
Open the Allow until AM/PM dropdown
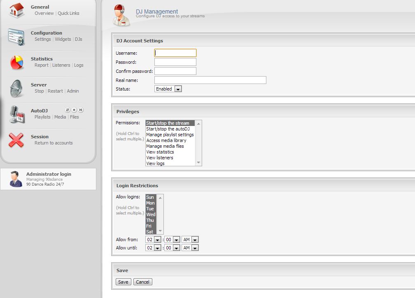click(x=190, y=248)
